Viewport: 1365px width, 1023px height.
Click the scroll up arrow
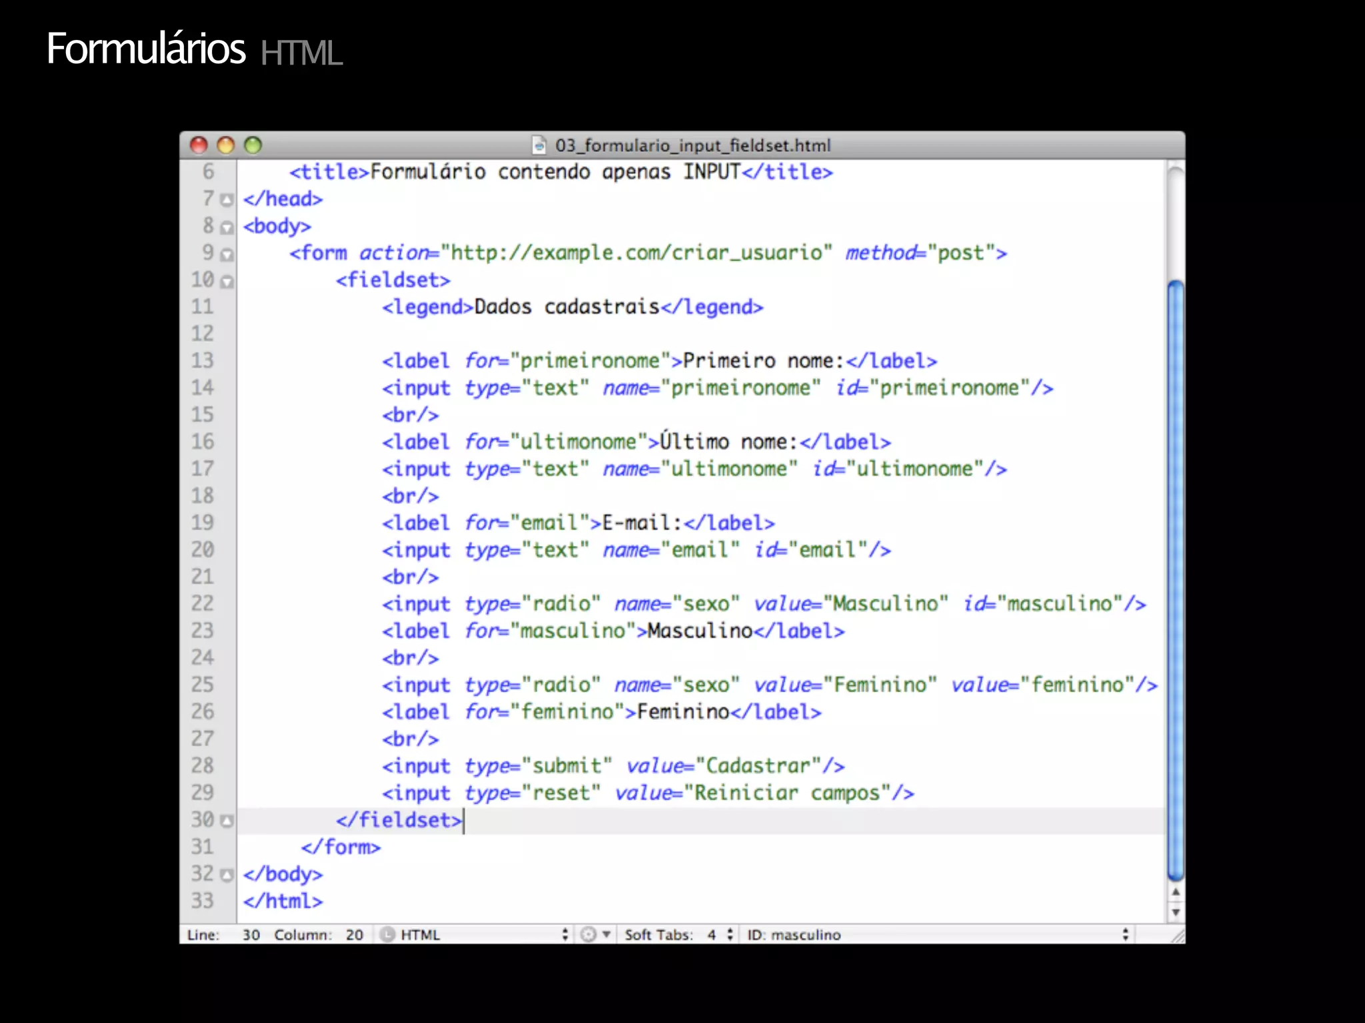coord(1176,892)
